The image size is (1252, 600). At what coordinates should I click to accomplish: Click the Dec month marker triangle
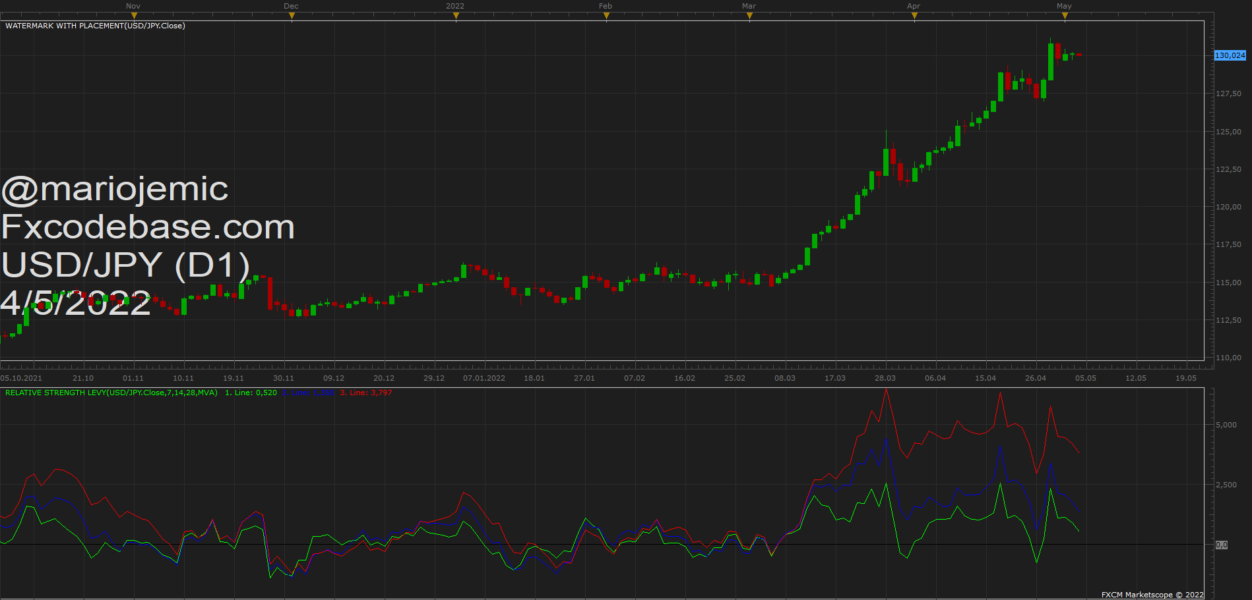(292, 16)
